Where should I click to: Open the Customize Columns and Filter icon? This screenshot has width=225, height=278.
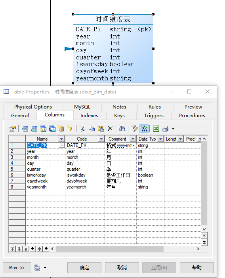click(134, 129)
